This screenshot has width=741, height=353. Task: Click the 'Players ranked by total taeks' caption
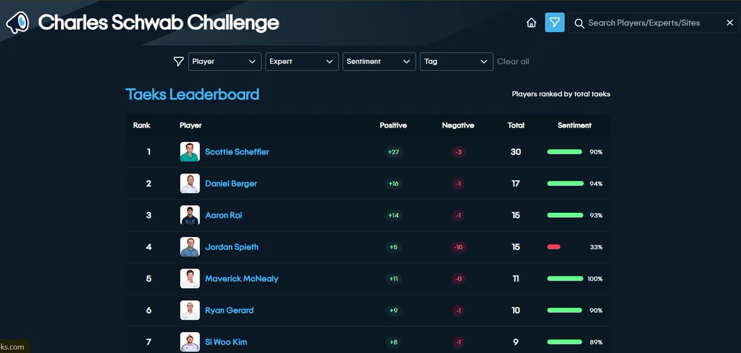[x=561, y=94]
